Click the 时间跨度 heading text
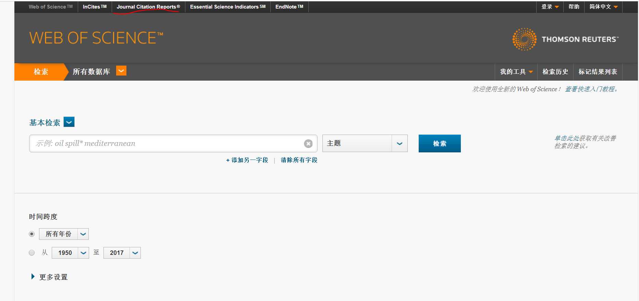This screenshot has width=639, height=301. 43,217
